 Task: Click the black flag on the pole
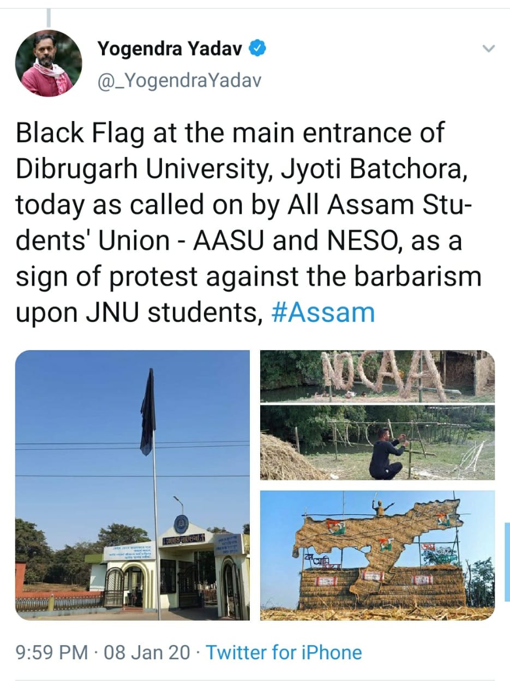coord(147,412)
